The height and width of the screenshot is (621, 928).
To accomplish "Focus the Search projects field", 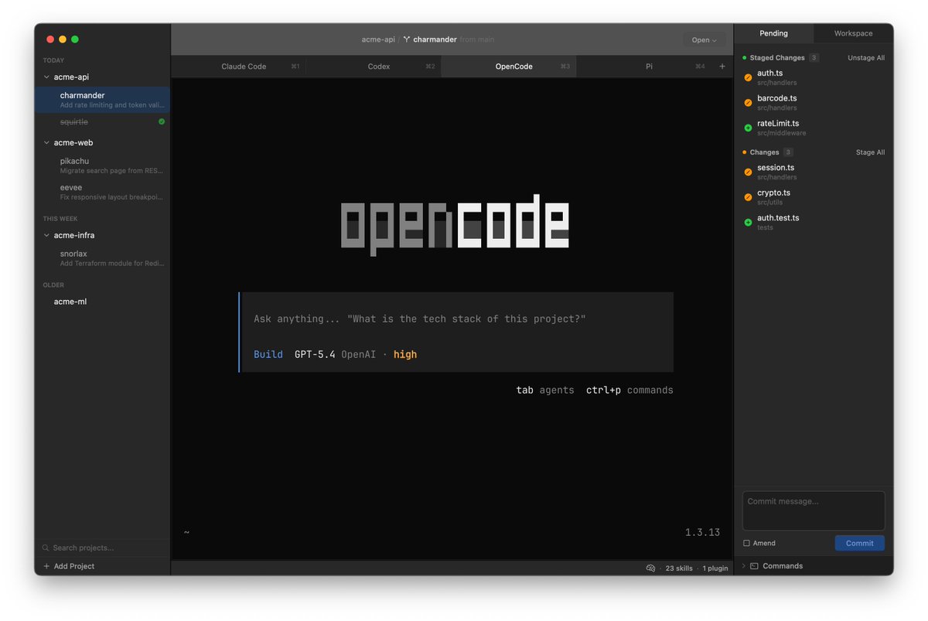I will (x=102, y=548).
